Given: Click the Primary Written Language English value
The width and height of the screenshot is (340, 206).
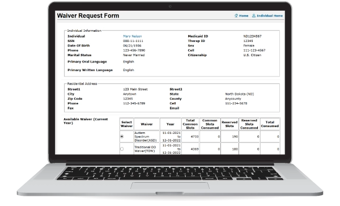Looking at the screenshot, I should 129,70.
